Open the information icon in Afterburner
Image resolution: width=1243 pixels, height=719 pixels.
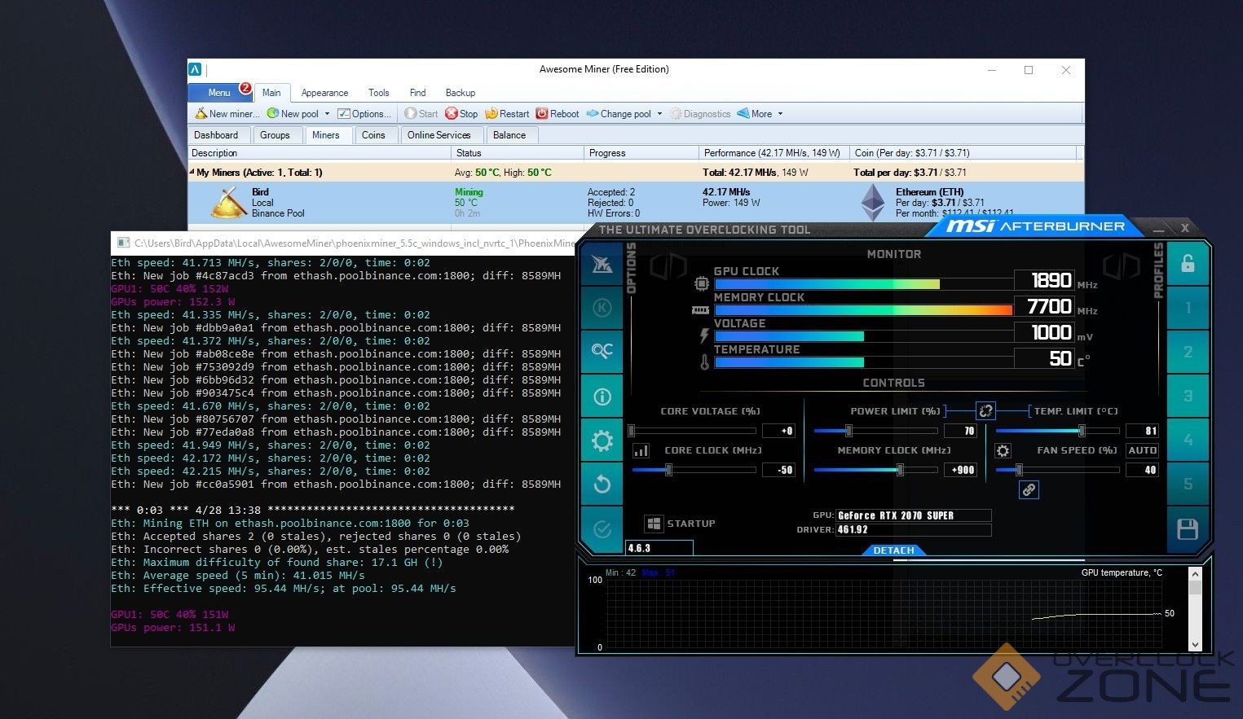click(602, 397)
